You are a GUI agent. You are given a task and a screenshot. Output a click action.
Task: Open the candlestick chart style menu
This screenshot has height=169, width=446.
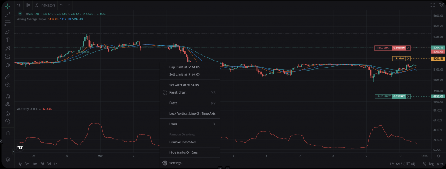coord(28,5)
